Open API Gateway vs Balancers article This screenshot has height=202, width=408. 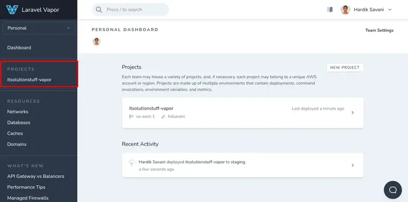(36, 176)
